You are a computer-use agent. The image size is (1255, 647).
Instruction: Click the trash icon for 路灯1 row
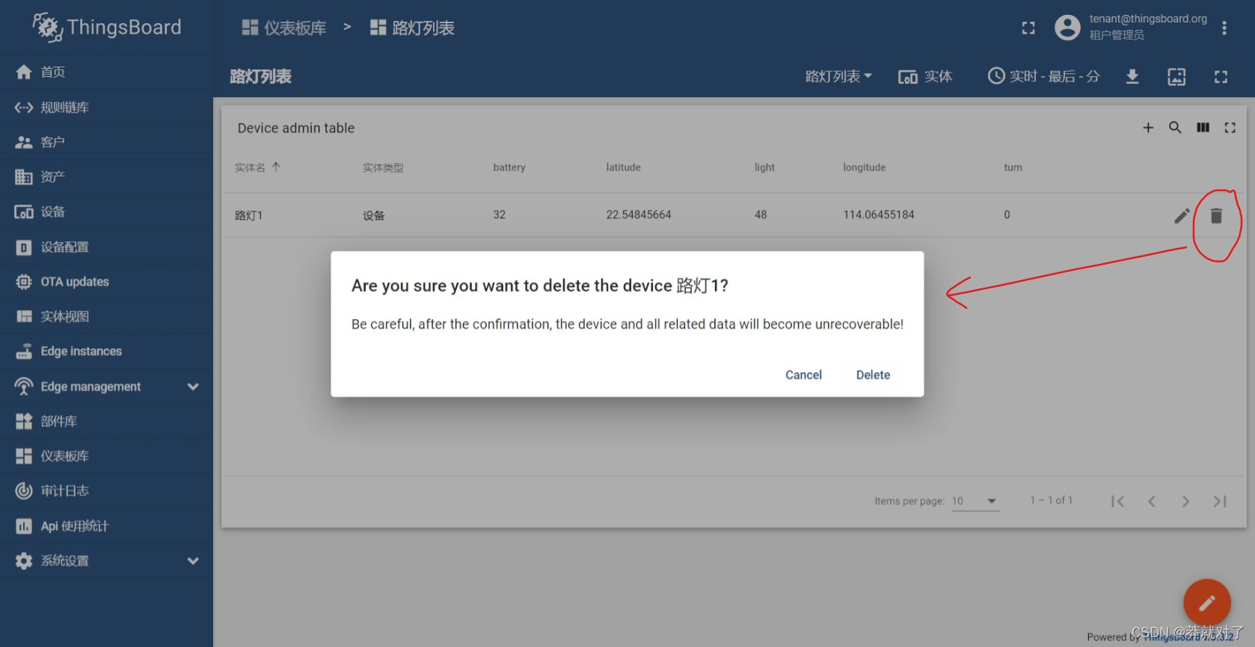[1216, 216]
